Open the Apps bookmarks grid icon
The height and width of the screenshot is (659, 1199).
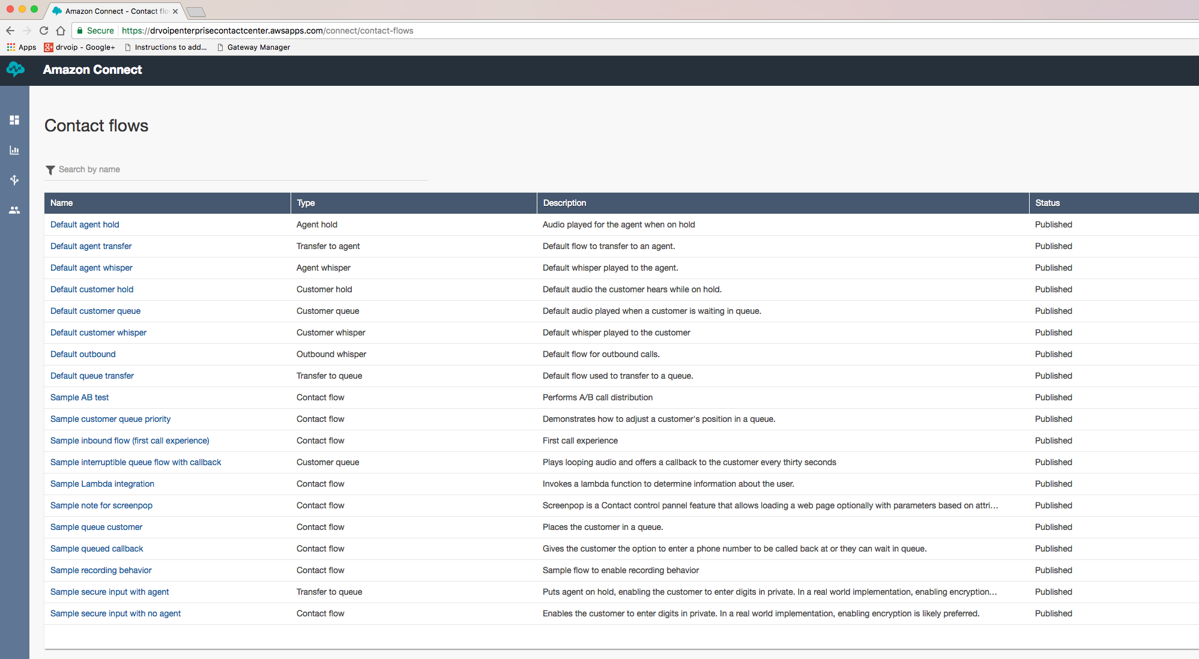click(x=11, y=47)
